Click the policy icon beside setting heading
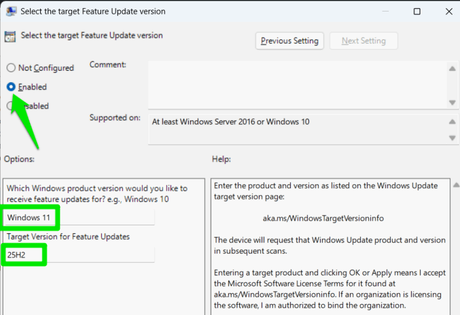The image size is (460, 315). click(10, 36)
